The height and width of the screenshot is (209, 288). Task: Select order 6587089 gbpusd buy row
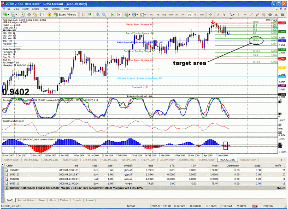[145, 170]
